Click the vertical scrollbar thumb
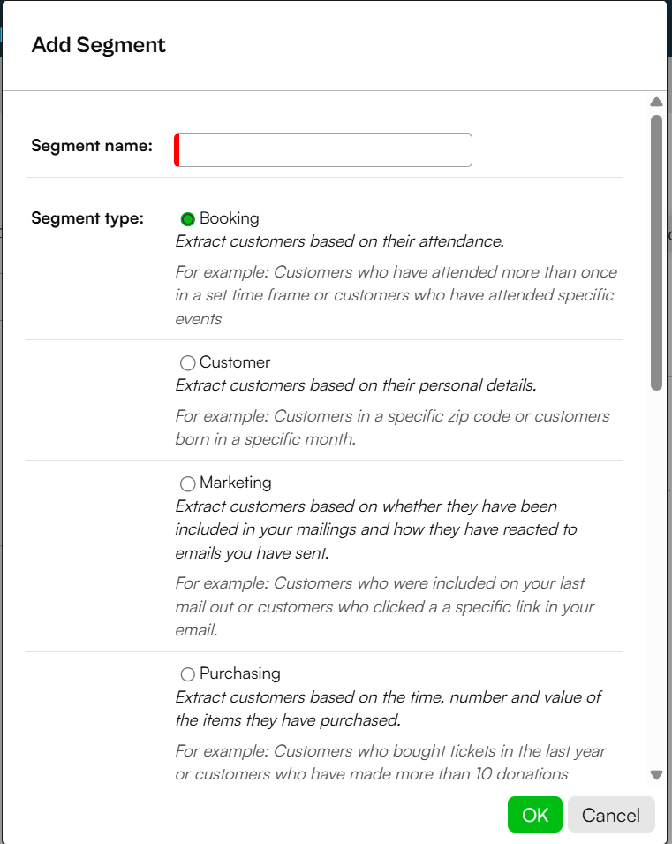Viewport: 672px width, 844px height. [x=656, y=253]
